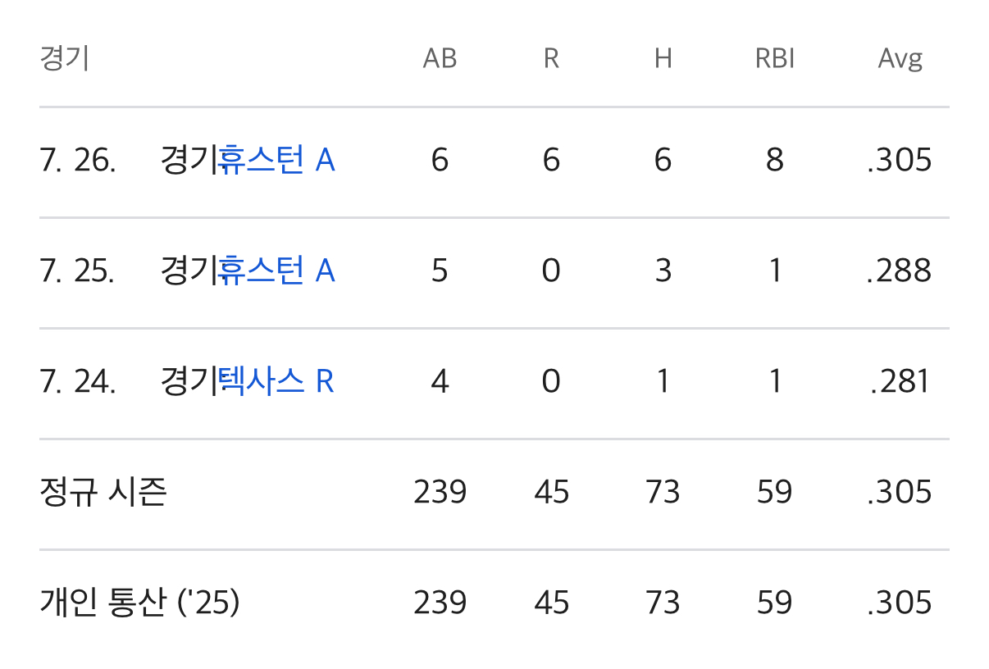Click the AB column header
This screenshot has width=989, height=669.
(x=440, y=59)
